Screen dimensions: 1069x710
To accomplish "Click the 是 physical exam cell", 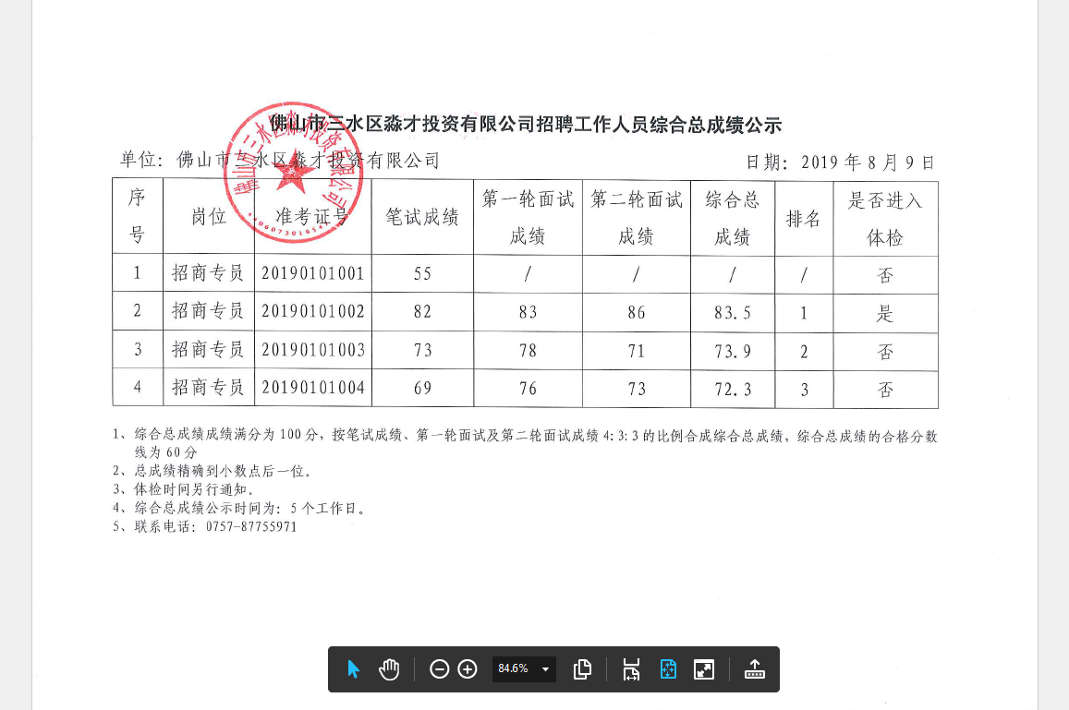I will tap(885, 313).
